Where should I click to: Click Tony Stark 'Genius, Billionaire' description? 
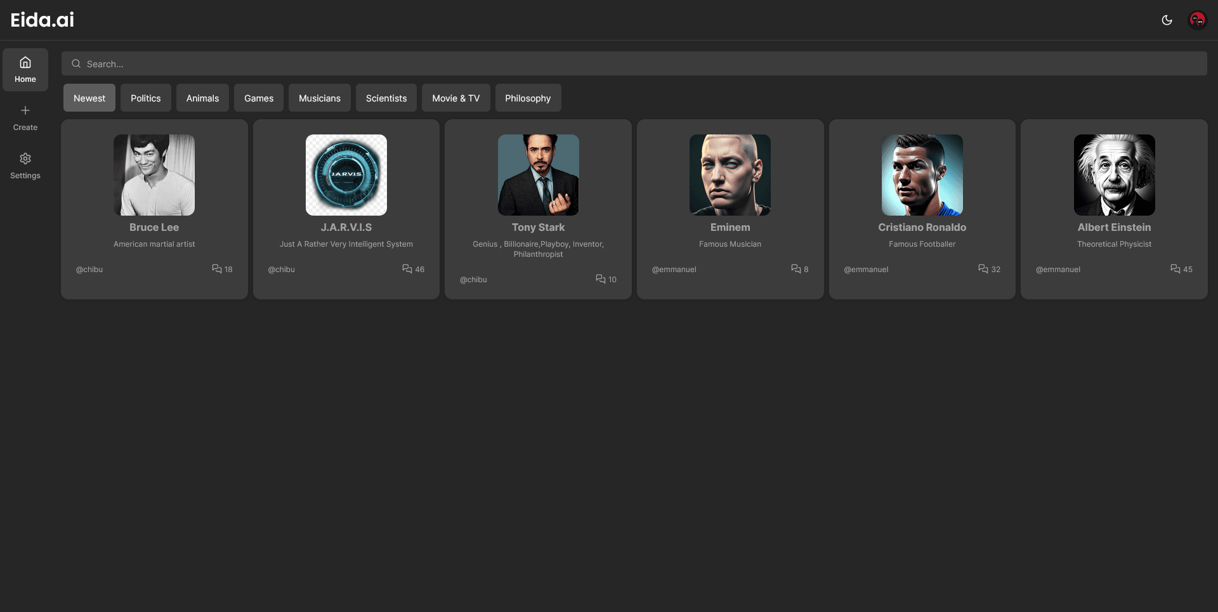point(539,249)
